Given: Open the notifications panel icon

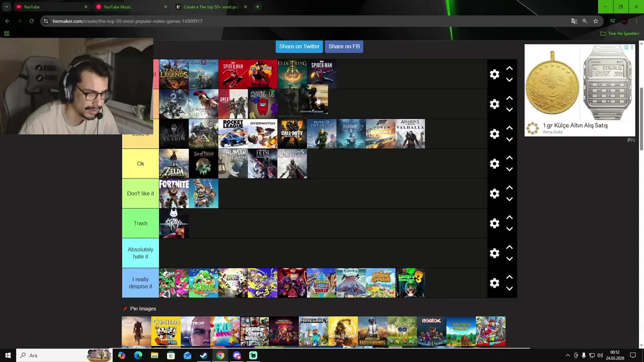Looking at the screenshot, I should tap(633, 355).
